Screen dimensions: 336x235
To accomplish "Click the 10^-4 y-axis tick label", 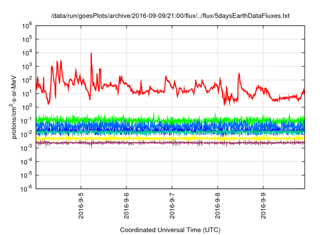I will click(x=27, y=162).
